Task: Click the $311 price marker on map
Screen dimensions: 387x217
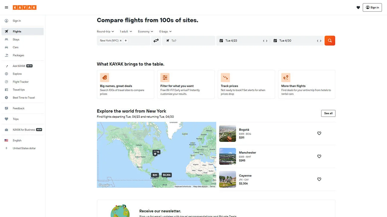Action: [155, 175]
